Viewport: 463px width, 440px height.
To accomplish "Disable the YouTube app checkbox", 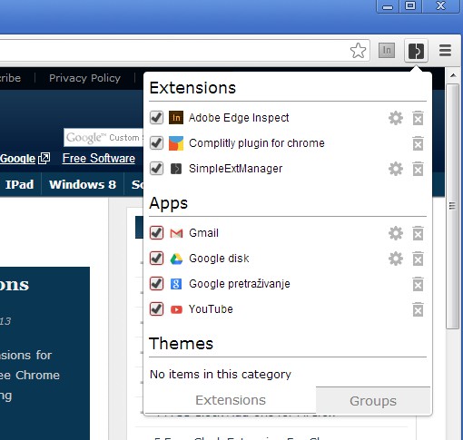I will 156,308.
